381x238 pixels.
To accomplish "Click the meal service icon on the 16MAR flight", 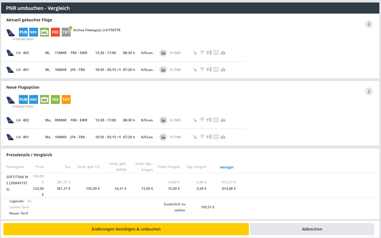I will point(223,137).
